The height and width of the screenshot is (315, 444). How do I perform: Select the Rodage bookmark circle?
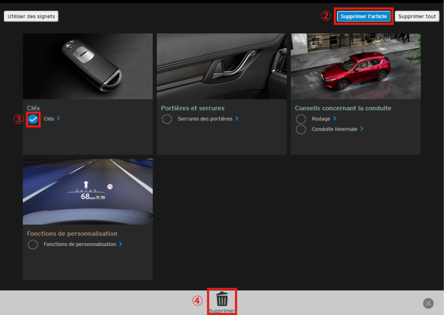click(301, 119)
